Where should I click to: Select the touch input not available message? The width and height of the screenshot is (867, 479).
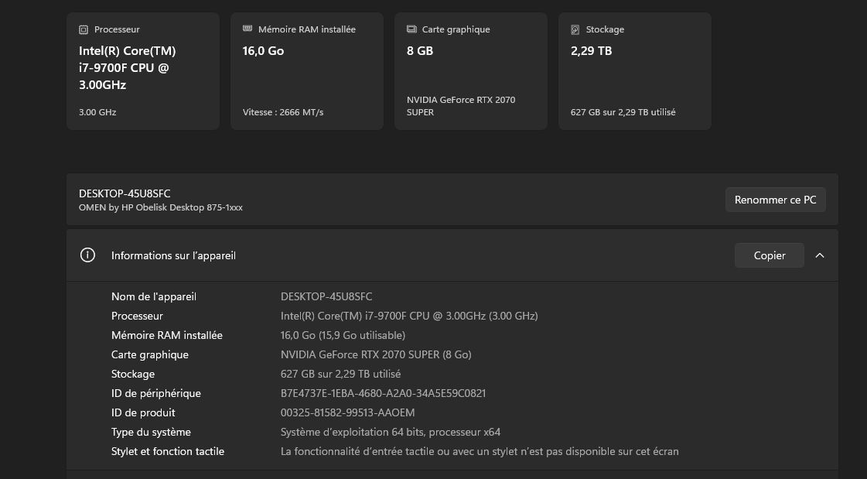480,451
